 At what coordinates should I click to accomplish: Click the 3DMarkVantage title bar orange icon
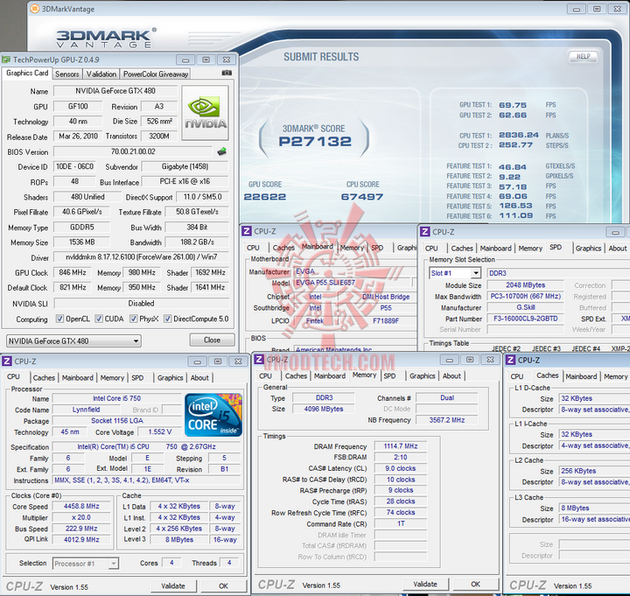tap(35, 9)
